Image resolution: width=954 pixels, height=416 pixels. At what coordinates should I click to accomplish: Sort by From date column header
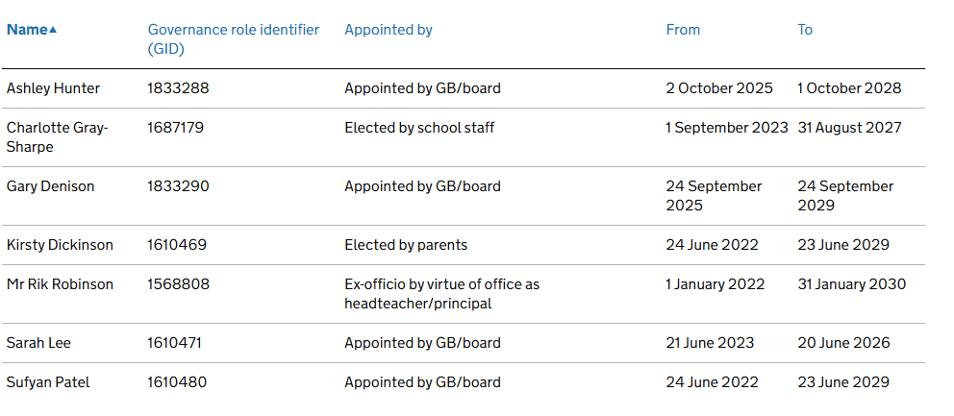coord(683,30)
